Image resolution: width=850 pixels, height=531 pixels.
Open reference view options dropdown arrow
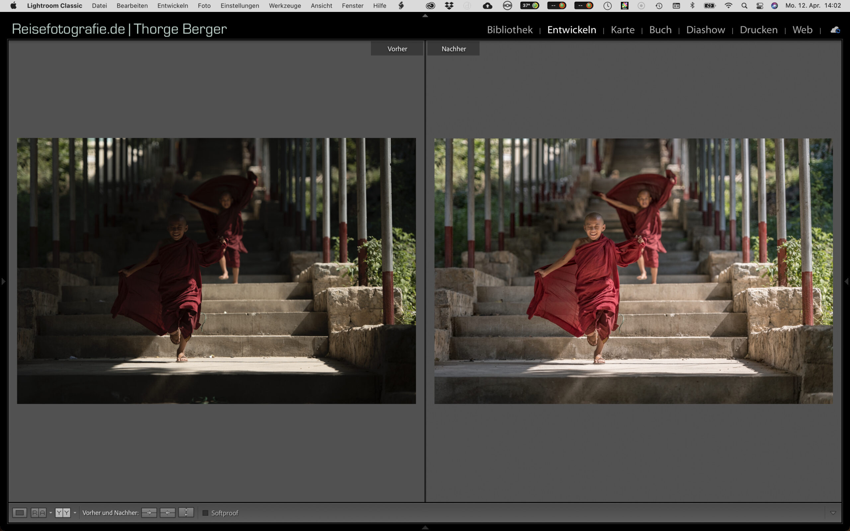(x=50, y=513)
